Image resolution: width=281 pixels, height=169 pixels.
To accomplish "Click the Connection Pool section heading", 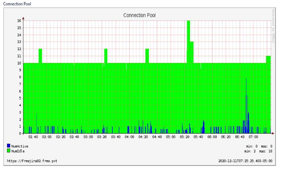I will tap(17, 4).
